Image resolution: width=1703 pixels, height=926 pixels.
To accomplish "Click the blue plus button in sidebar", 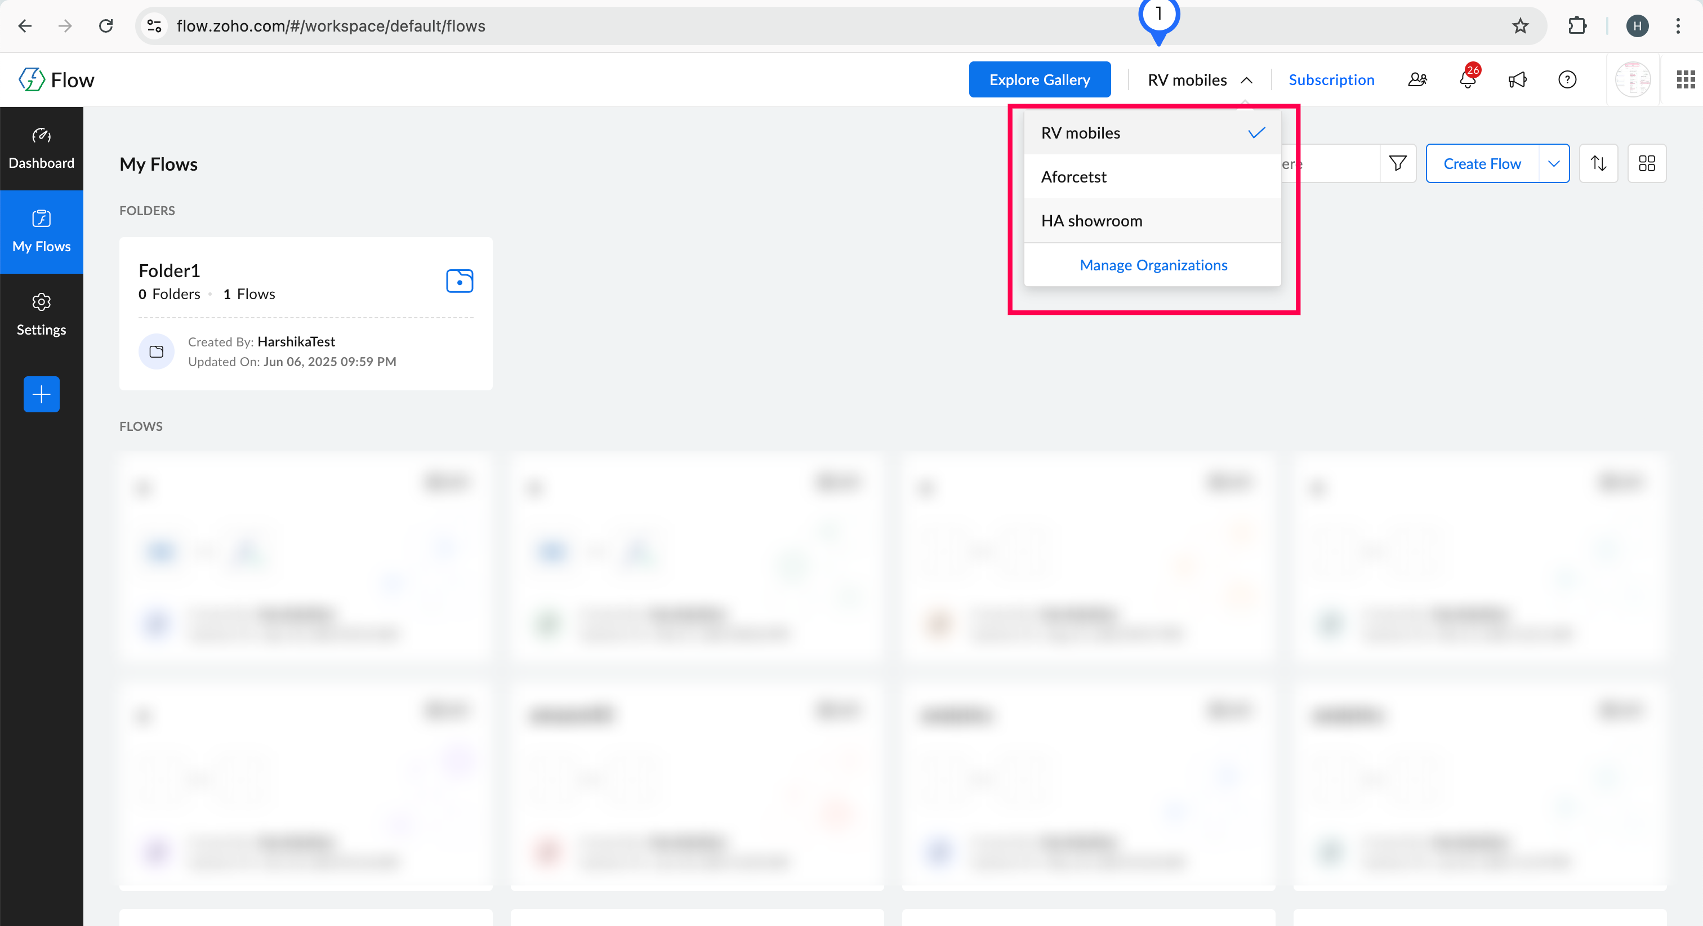I will [x=42, y=394].
